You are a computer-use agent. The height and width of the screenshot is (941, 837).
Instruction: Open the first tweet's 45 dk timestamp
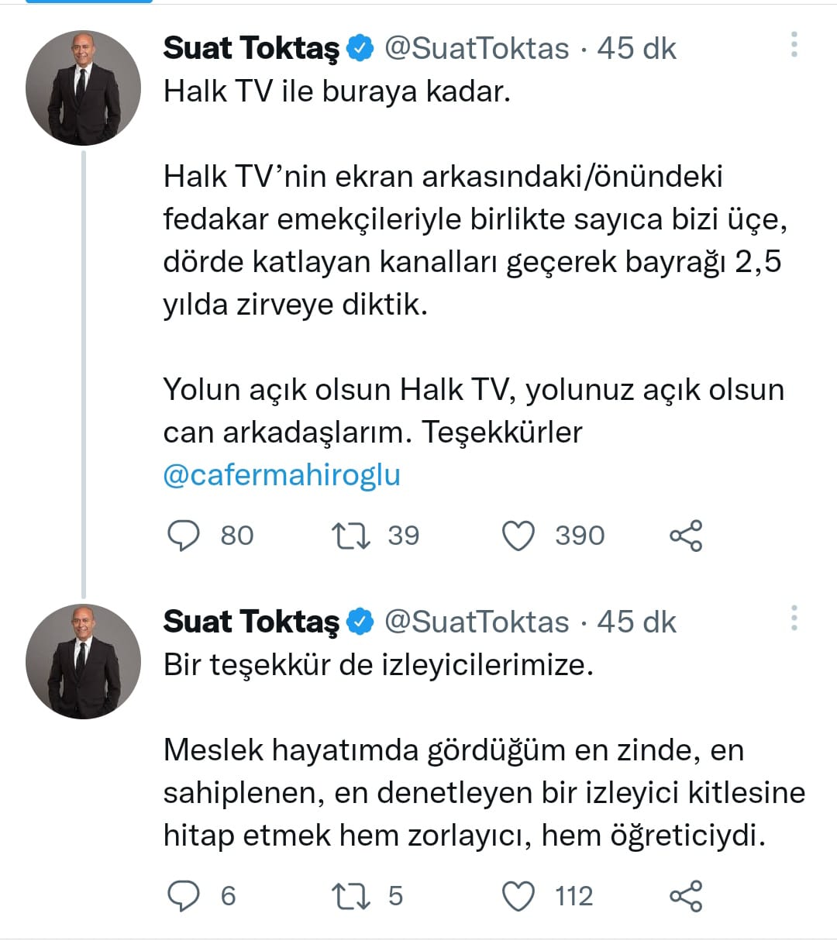pos(636,48)
